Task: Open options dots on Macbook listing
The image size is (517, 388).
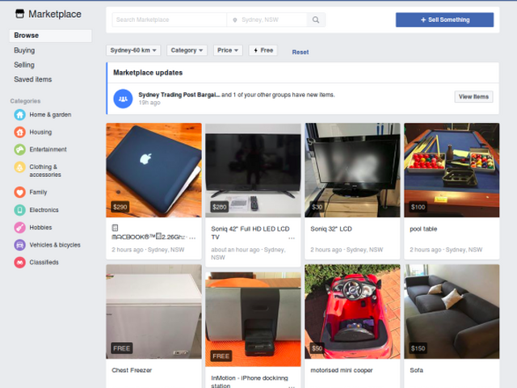Action: 192,238
